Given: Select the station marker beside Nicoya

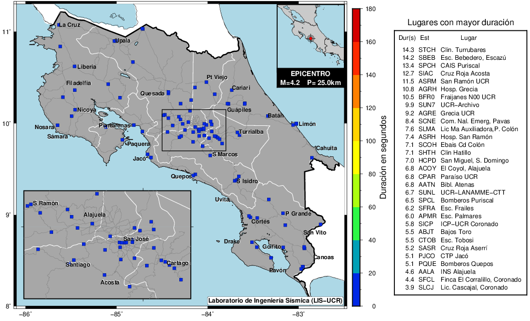Looking at the screenshot, I should tap(75, 110).
